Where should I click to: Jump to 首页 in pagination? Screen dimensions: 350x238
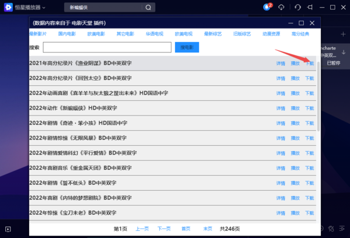click(x=185, y=229)
